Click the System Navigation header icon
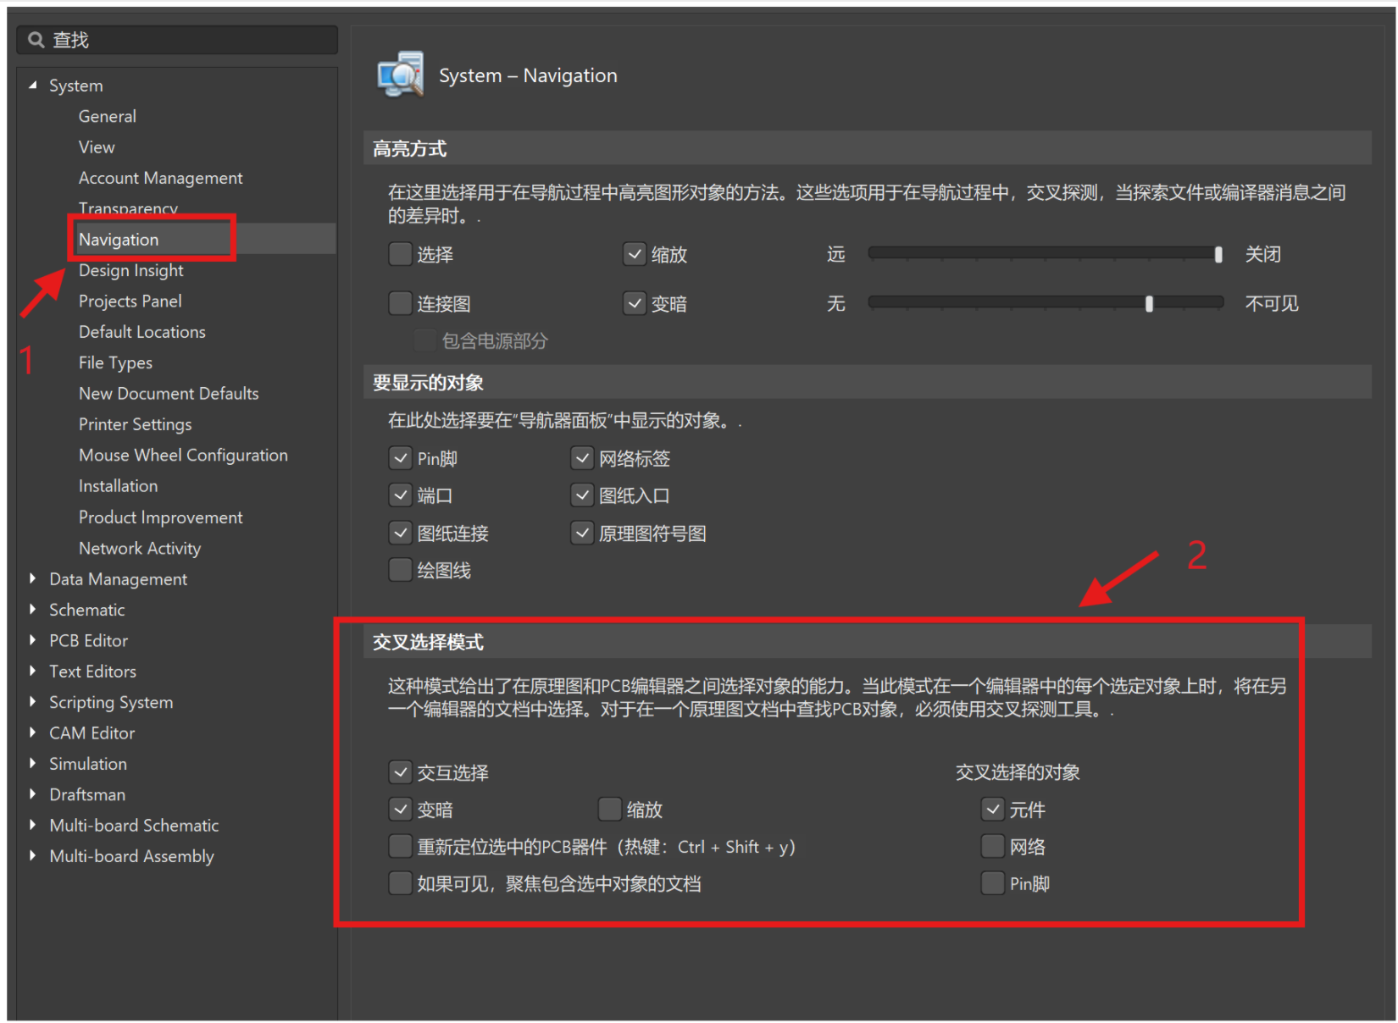Screen dimensions: 1398x1023 [401, 75]
